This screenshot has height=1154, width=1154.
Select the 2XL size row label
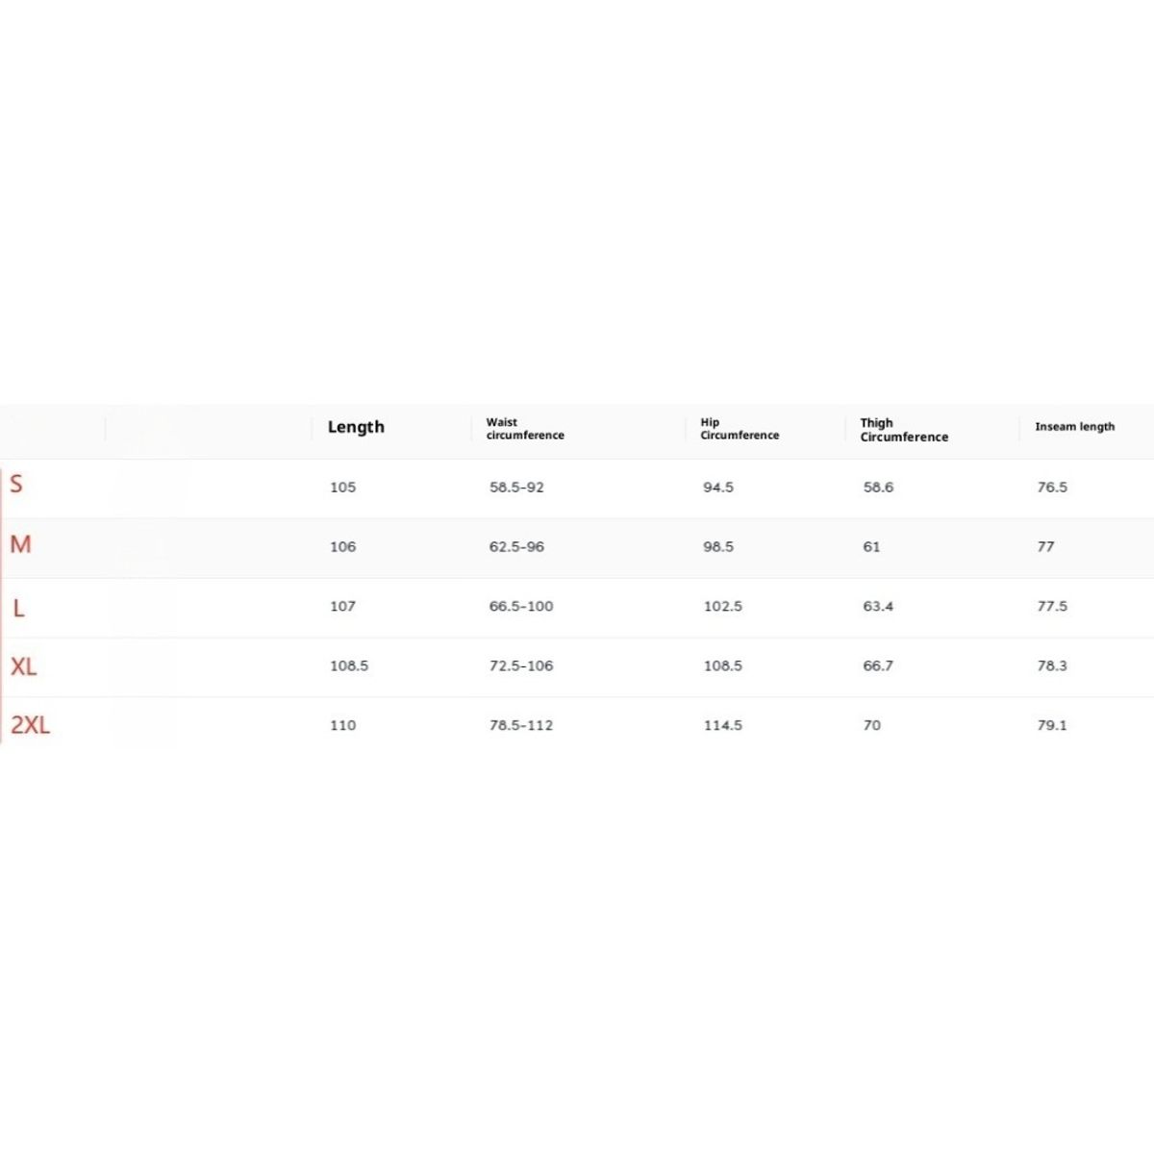tap(30, 725)
